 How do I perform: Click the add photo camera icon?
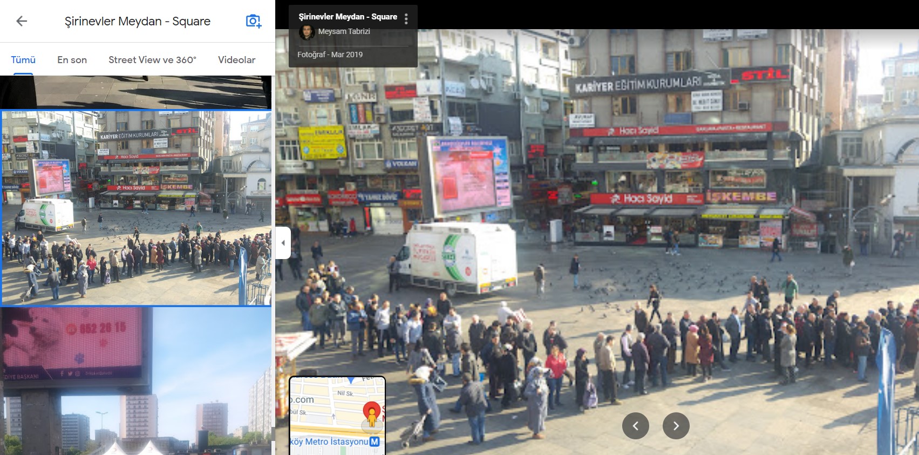pyautogui.click(x=253, y=21)
